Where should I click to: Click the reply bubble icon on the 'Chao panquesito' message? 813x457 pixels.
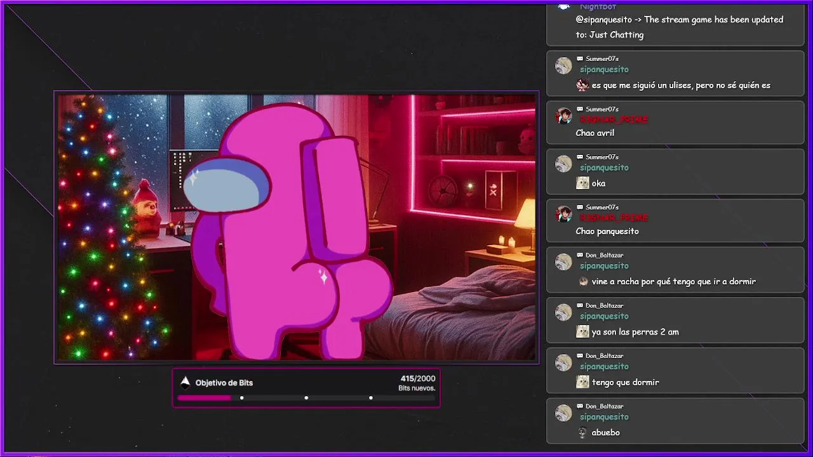(x=580, y=207)
